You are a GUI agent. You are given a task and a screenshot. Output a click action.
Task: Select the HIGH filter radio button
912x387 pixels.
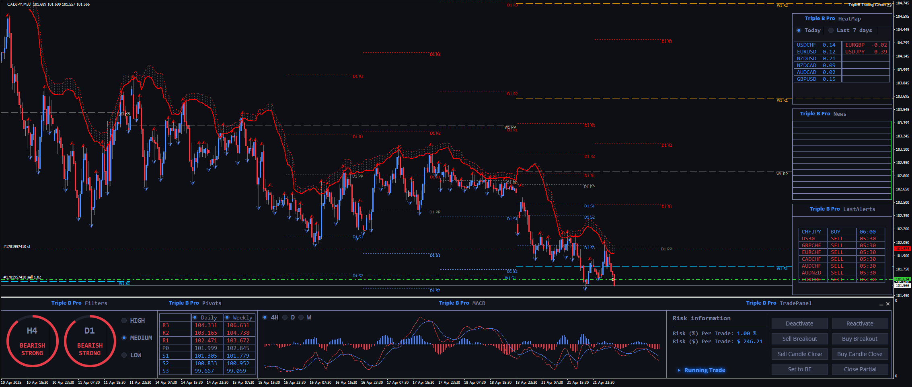pyautogui.click(x=124, y=321)
